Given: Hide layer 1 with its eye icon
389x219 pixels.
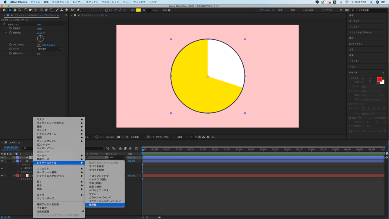Looking at the screenshot, I should 2,157.
